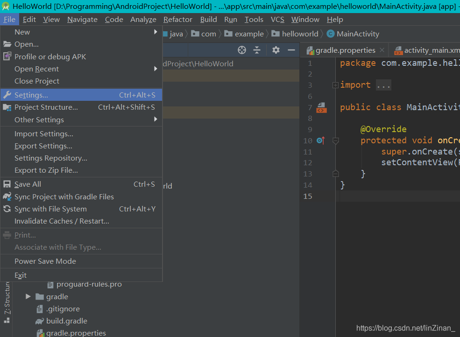
Task: Click the Settings wrench icon
Action: pyautogui.click(x=7, y=95)
